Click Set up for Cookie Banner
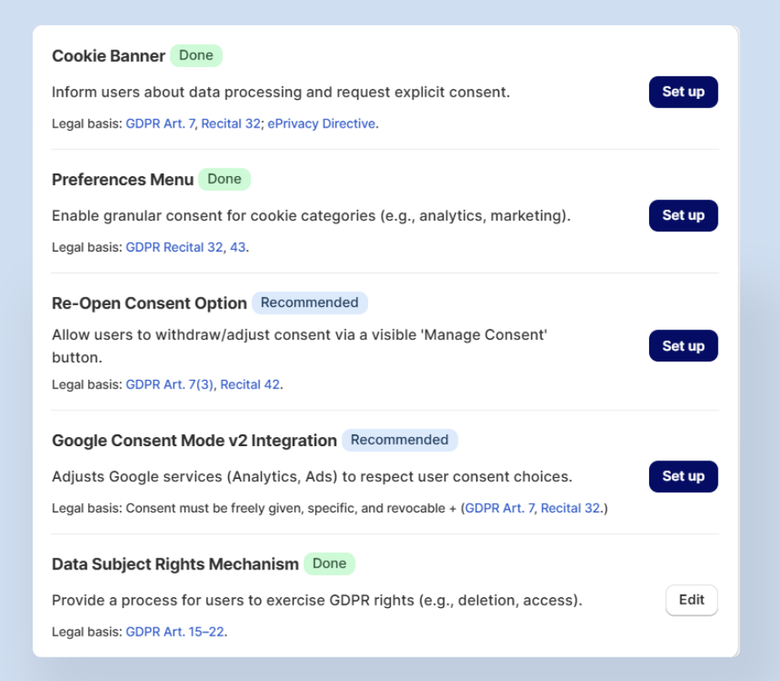780x681 pixels. coord(683,91)
